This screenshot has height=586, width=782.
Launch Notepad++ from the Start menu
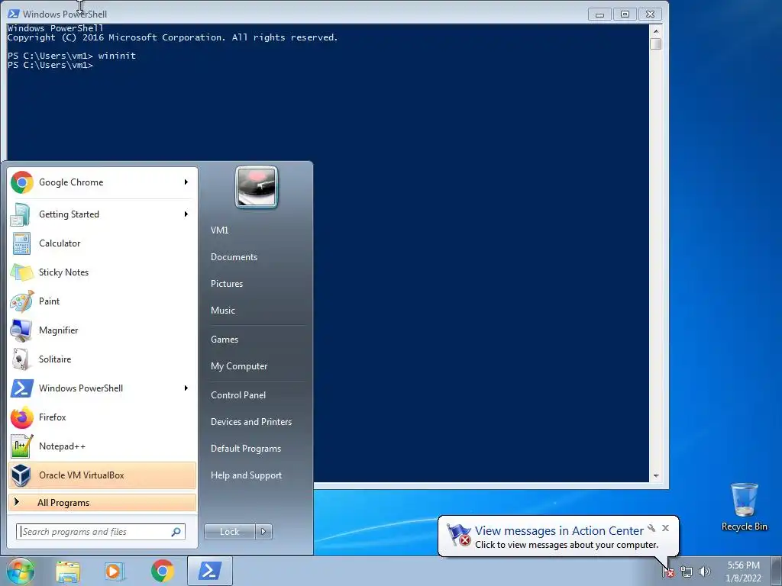click(x=102, y=446)
